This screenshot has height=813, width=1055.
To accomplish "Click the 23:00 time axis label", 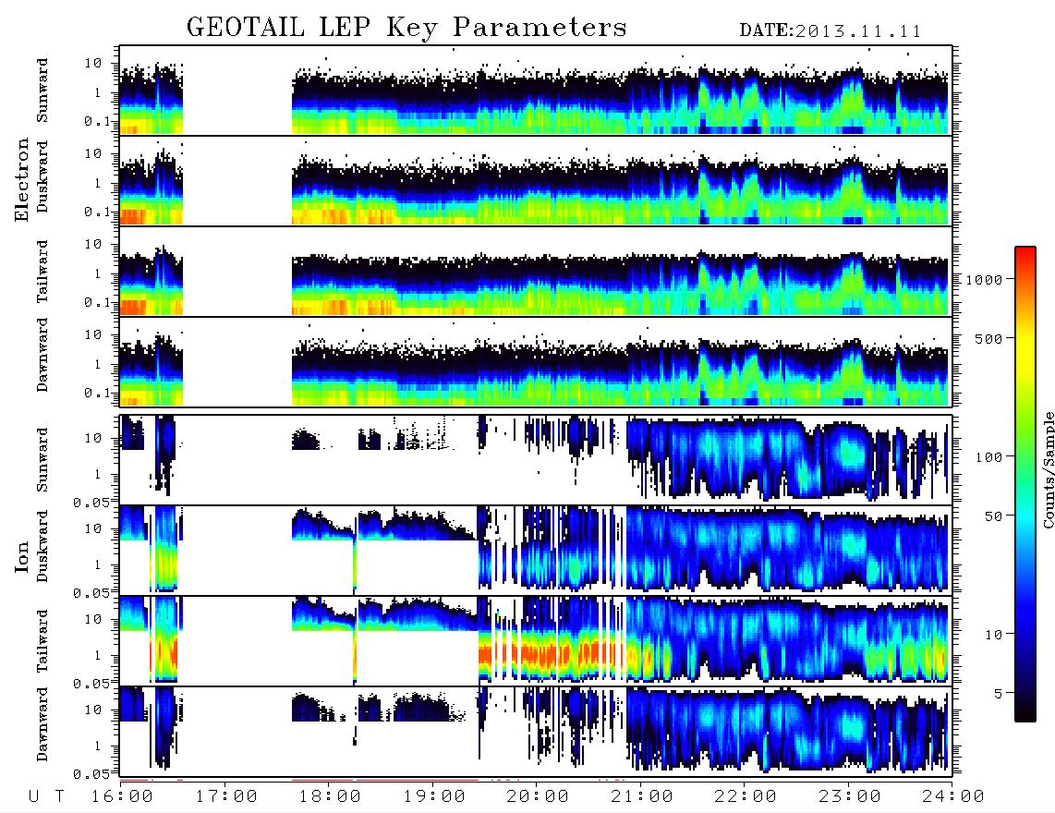I will [x=850, y=797].
